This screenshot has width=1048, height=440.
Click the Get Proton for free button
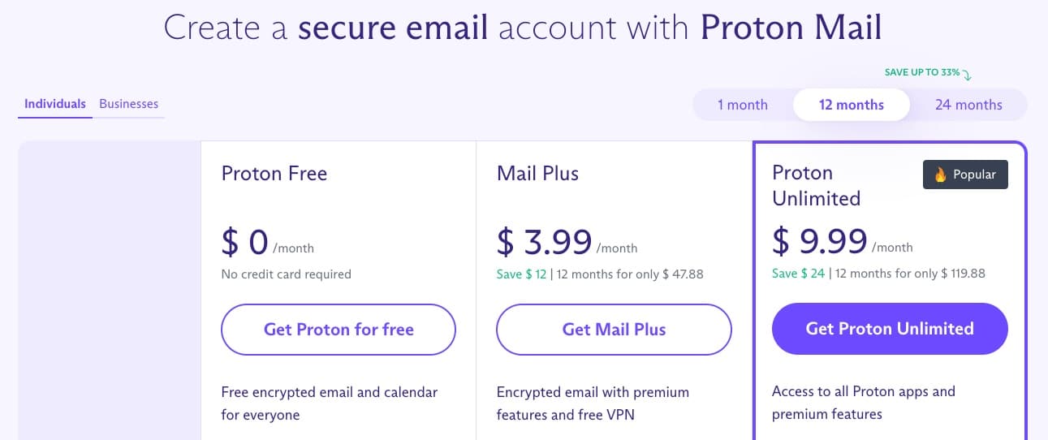click(x=339, y=330)
